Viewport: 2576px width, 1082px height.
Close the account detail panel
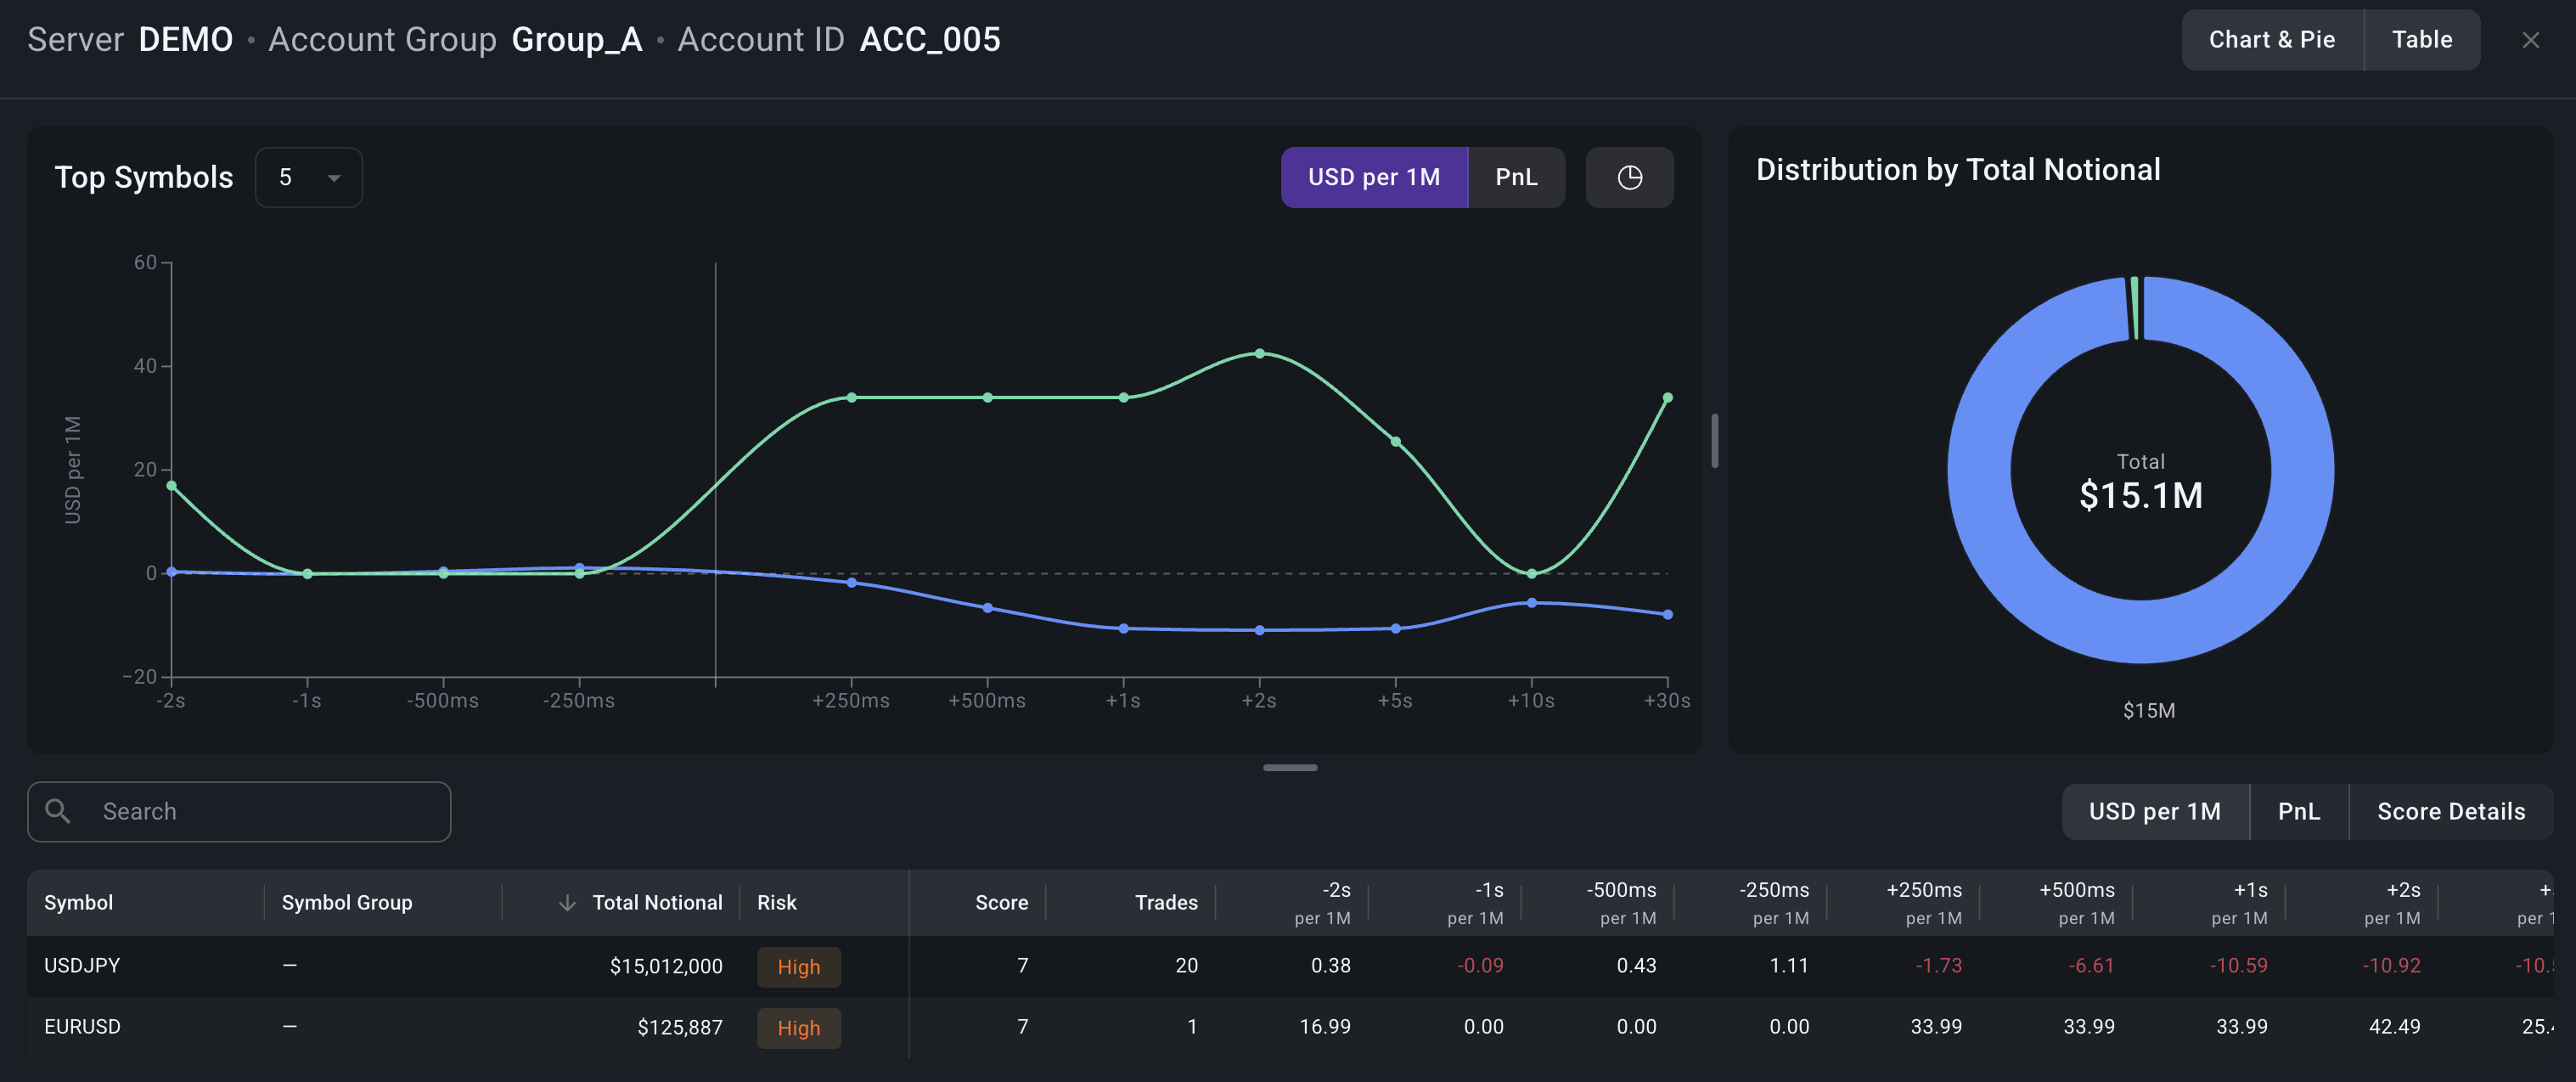click(2530, 40)
